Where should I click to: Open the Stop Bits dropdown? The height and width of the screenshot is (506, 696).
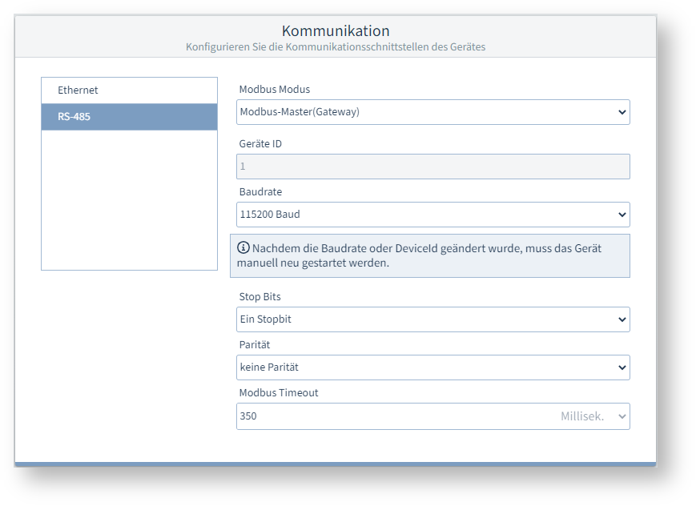click(432, 319)
